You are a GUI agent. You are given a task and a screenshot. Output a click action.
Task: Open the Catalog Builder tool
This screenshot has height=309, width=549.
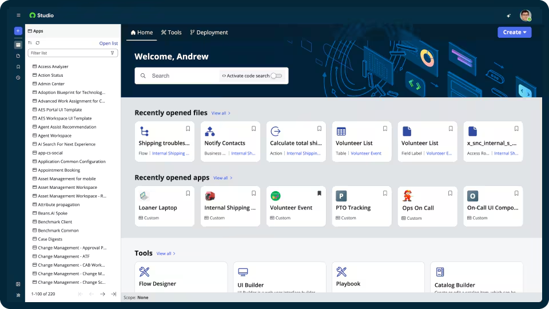click(x=476, y=277)
